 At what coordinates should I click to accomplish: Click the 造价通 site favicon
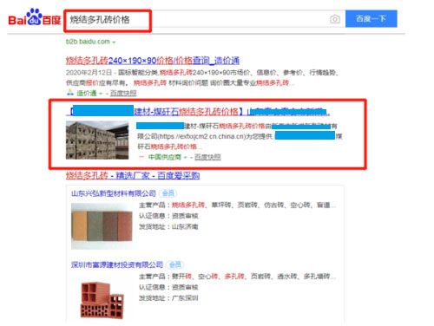70,93
